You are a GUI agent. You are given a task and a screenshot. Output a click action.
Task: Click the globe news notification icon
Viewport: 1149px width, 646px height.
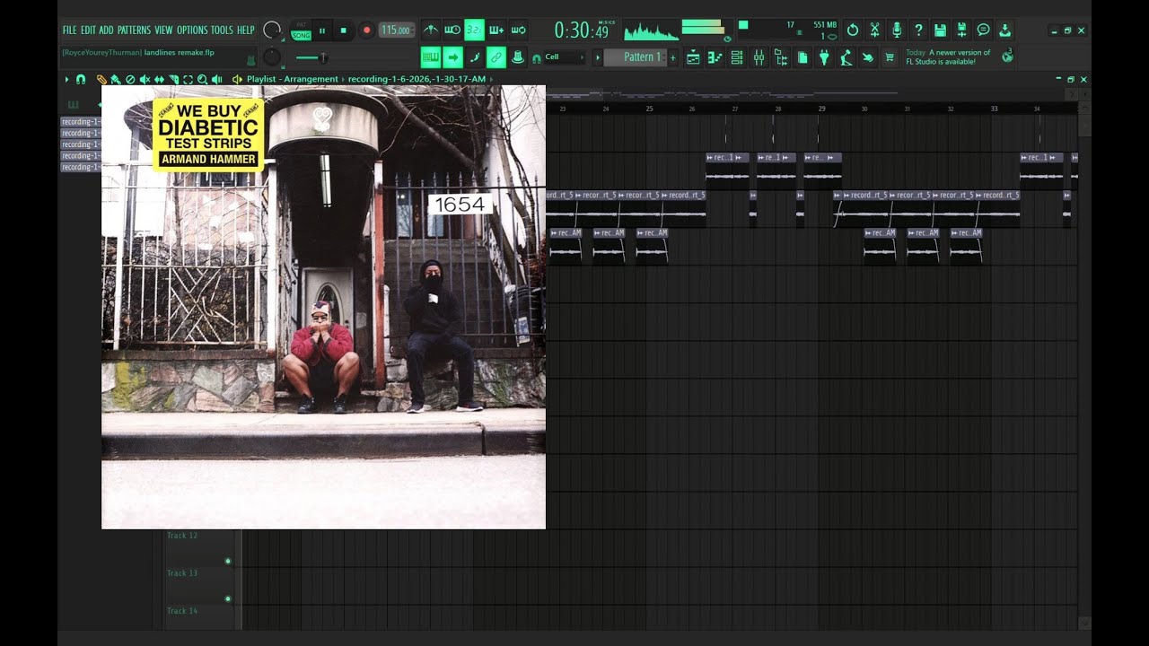pos(1007,57)
